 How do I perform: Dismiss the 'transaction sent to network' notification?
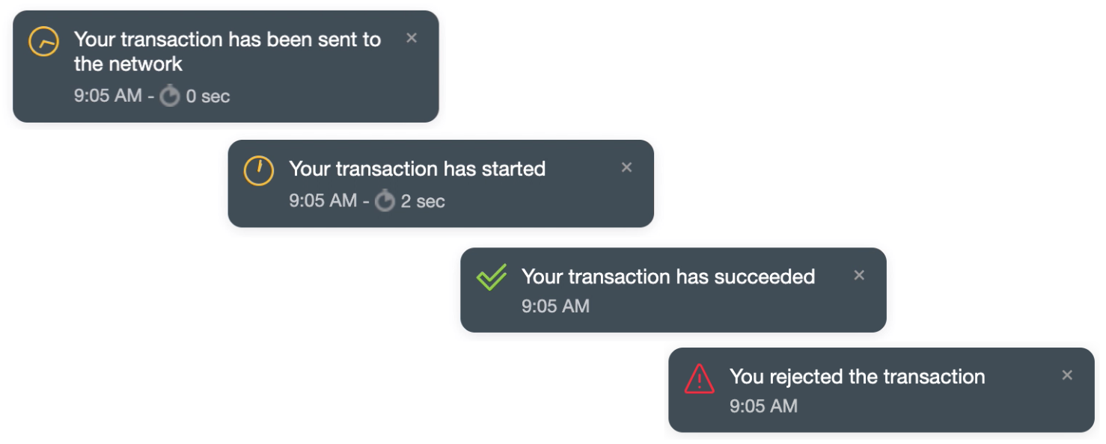coord(412,38)
